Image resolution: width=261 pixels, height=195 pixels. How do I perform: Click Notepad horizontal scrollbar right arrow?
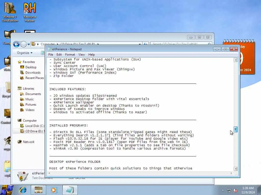231,173
